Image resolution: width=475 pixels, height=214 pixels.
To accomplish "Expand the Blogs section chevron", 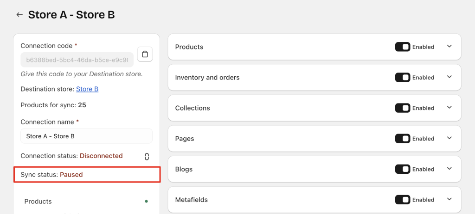I will [x=449, y=169].
